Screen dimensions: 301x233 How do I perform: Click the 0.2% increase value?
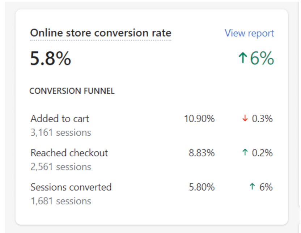(x=262, y=153)
